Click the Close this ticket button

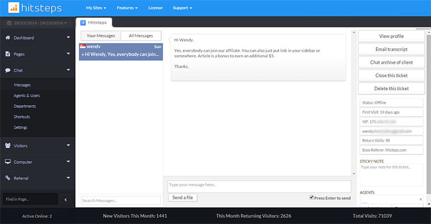click(391, 75)
